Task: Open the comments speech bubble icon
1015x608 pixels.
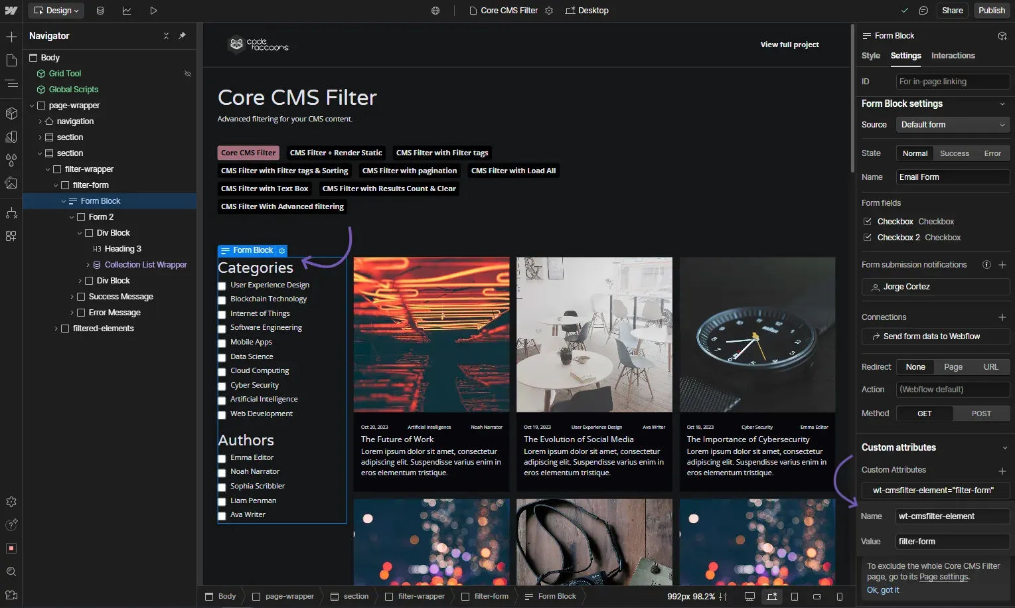Action: pos(923,11)
